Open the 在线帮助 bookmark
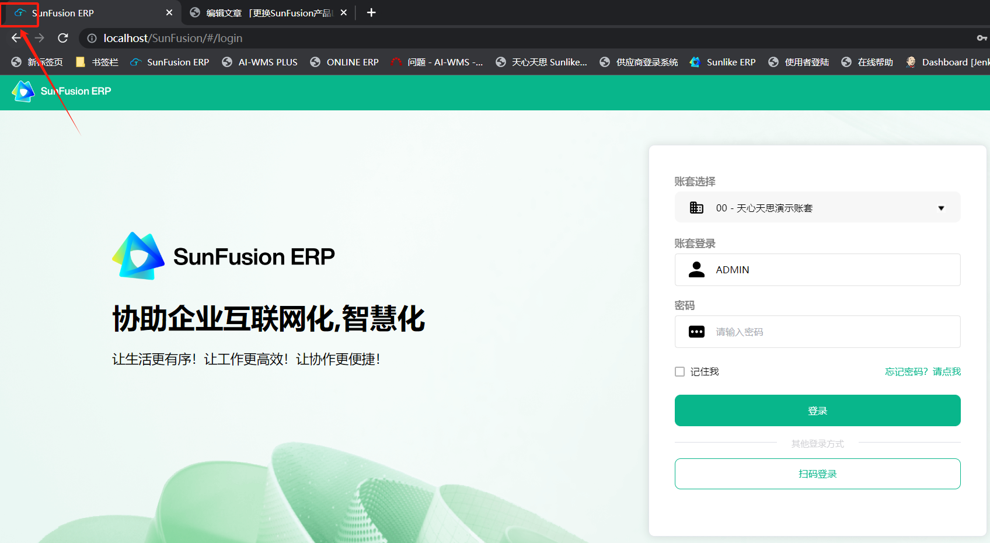The height and width of the screenshot is (543, 990). tap(867, 62)
